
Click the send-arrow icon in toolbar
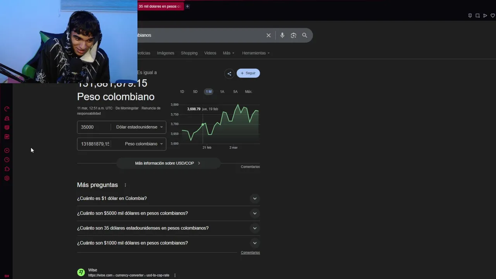[485, 15]
